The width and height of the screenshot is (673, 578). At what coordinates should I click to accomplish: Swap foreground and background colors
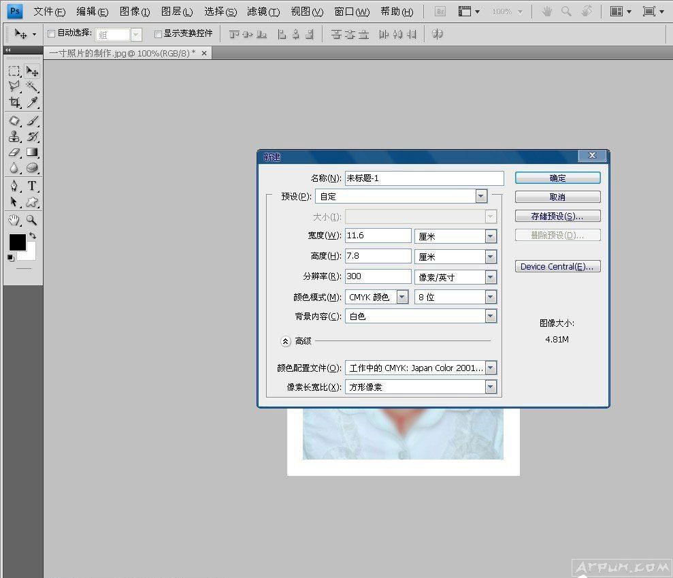pos(33,236)
